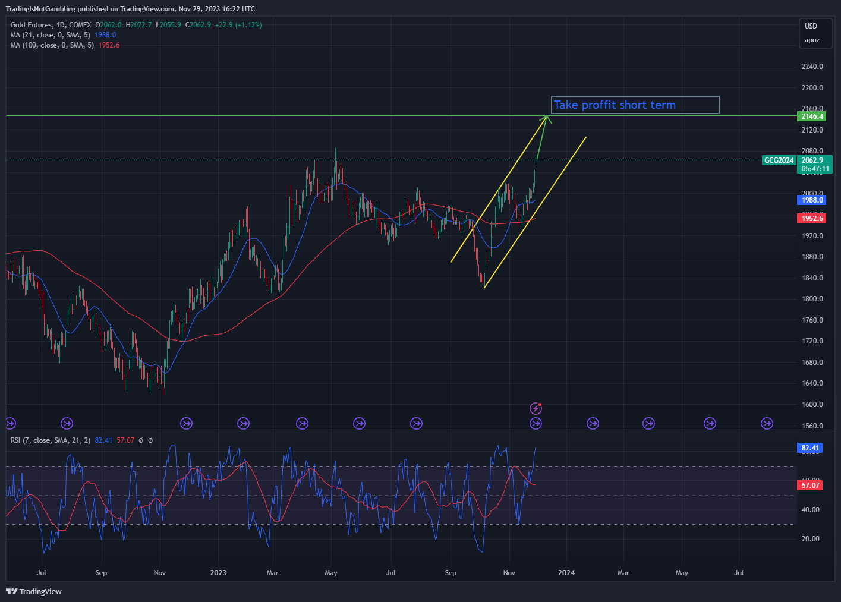Click the TradingView logo at the bottom left
The image size is (841, 602).
tap(34, 591)
